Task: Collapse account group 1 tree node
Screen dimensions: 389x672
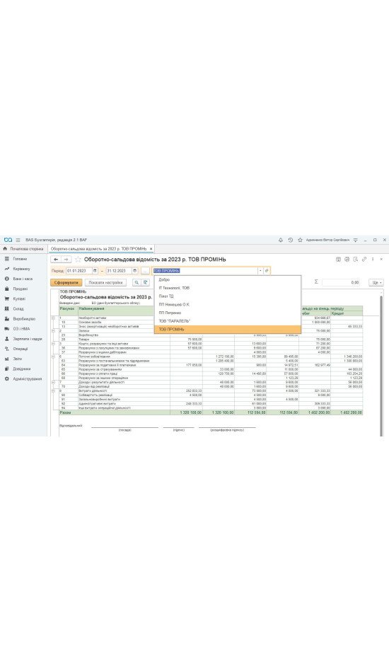Action: click(x=54, y=318)
